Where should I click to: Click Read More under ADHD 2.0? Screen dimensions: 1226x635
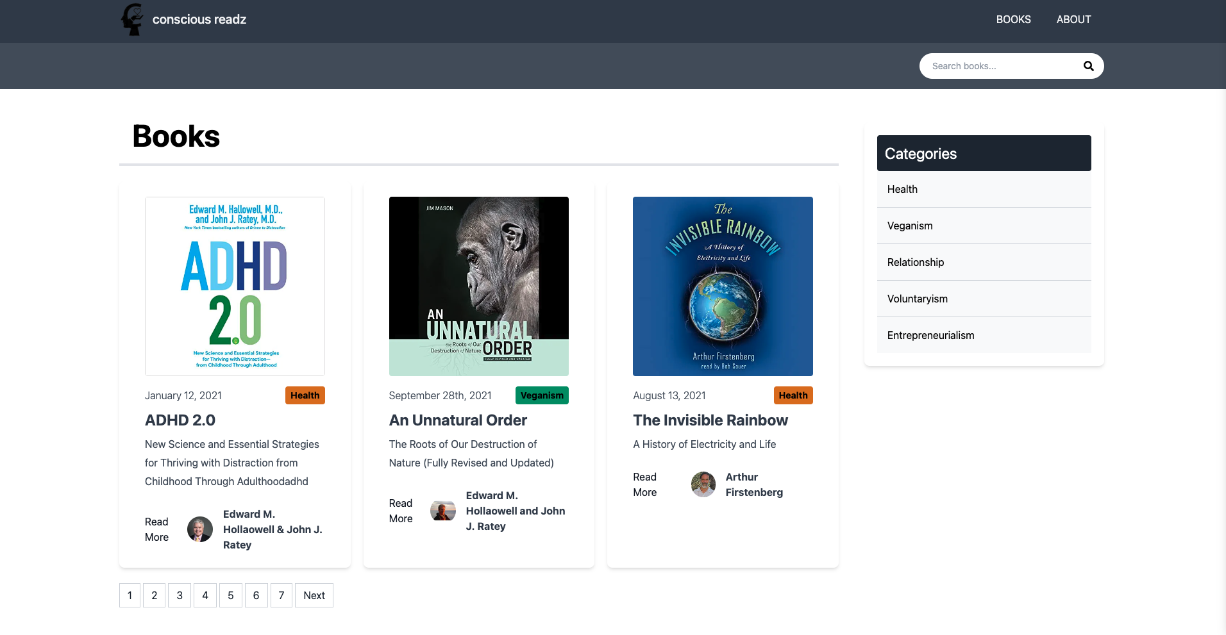point(156,529)
